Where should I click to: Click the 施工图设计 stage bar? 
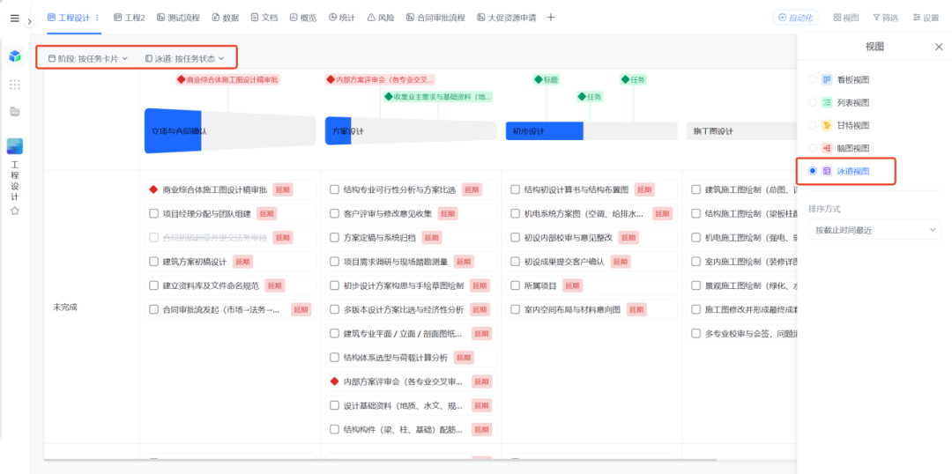(741, 131)
